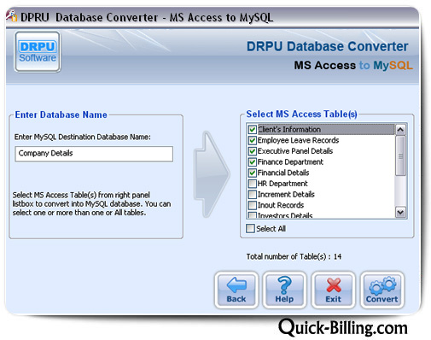
Task: Check the Increment Details table
Action: pos(252,195)
